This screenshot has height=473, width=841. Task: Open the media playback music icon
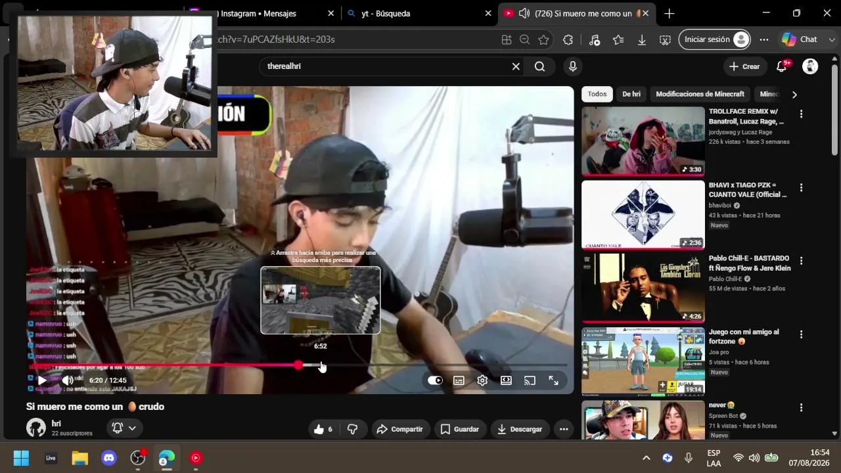[x=595, y=39]
